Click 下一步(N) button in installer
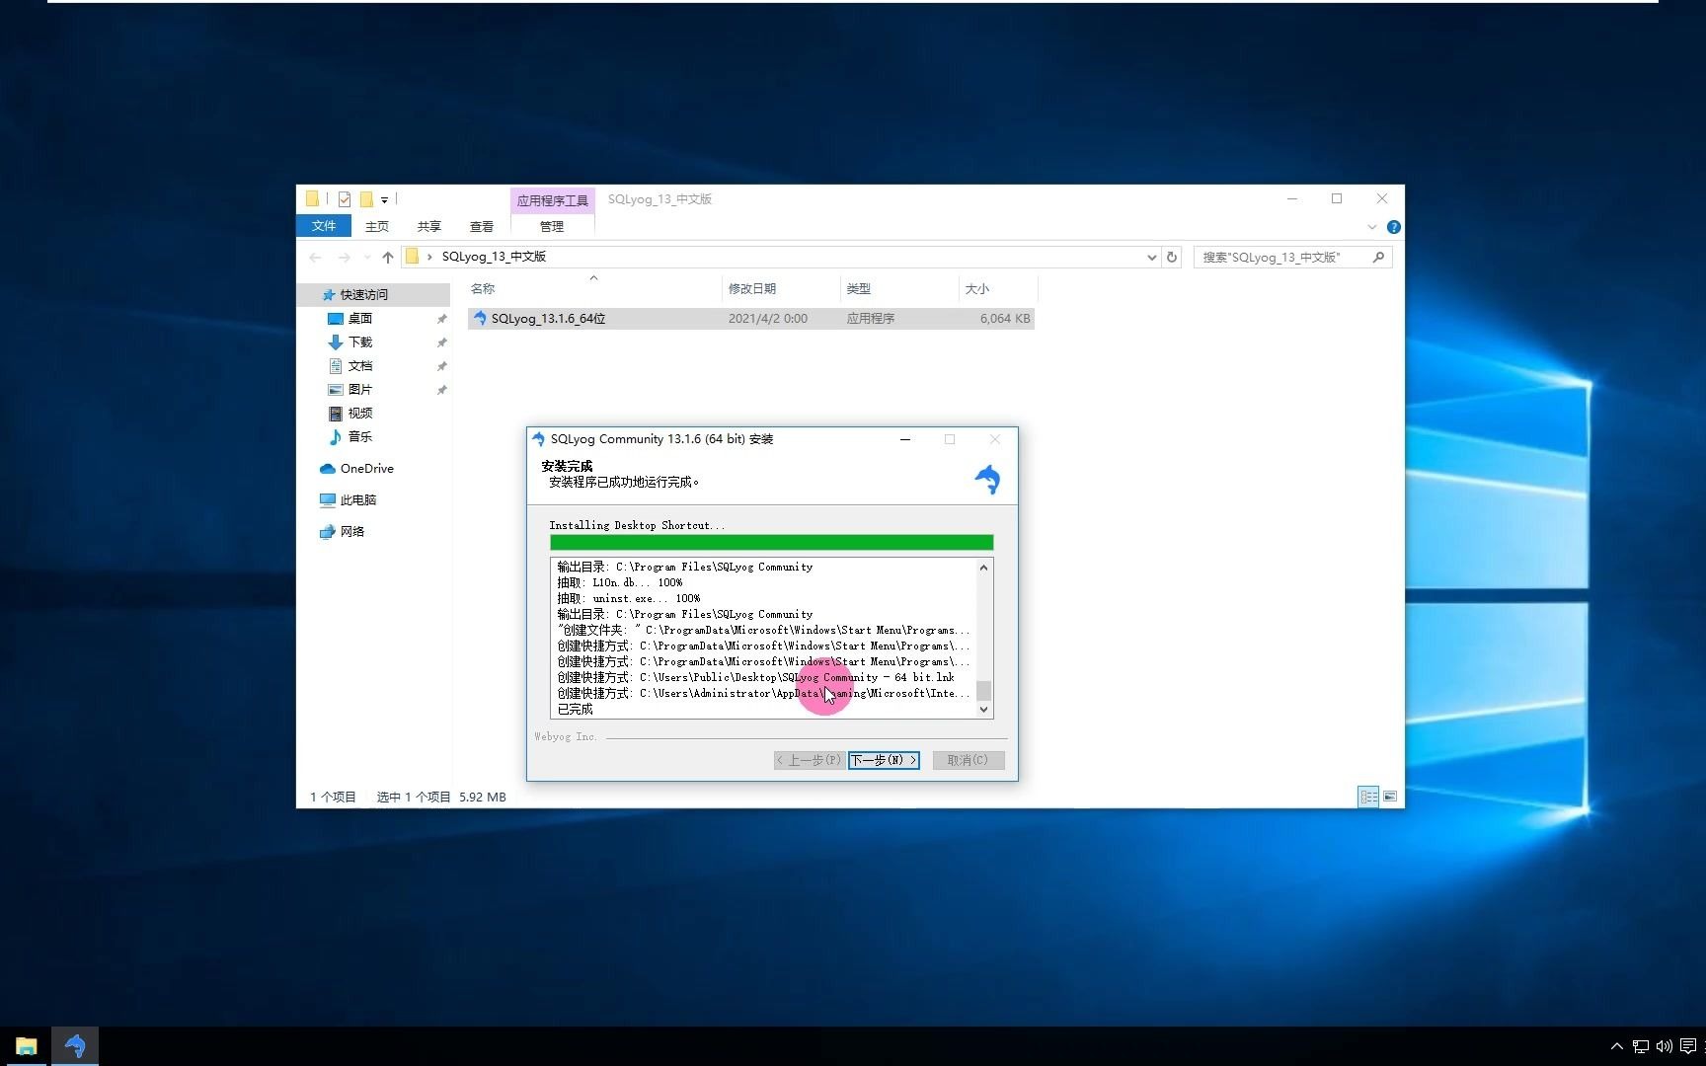The width and height of the screenshot is (1706, 1066). click(884, 760)
